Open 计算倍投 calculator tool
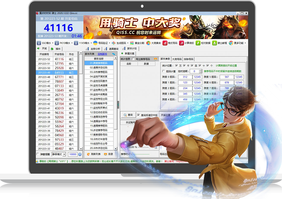 coord(186,43)
